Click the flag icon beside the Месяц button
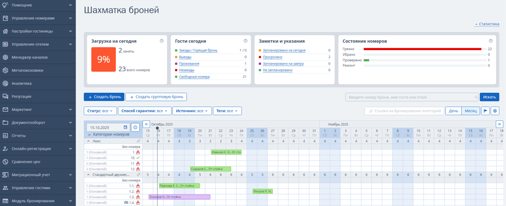The image size is (506, 206). 486,111
